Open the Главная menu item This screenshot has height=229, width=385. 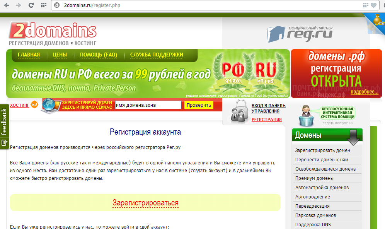[29, 55]
